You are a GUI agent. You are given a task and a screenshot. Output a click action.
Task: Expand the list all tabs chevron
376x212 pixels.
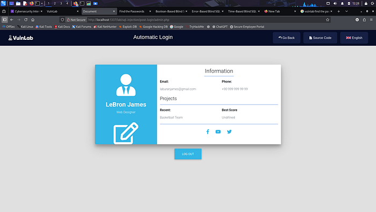[x=346, y=11]
